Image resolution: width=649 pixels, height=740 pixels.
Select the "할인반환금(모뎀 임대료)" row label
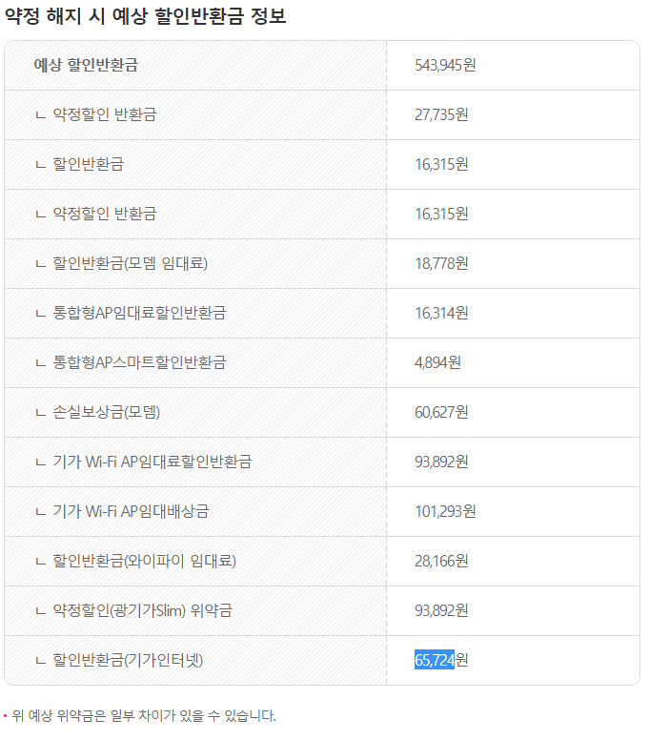click(130, 263)
